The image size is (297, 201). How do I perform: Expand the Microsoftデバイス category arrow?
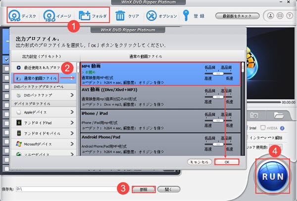[72, 144]
